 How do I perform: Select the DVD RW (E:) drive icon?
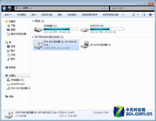click(38, 45)
